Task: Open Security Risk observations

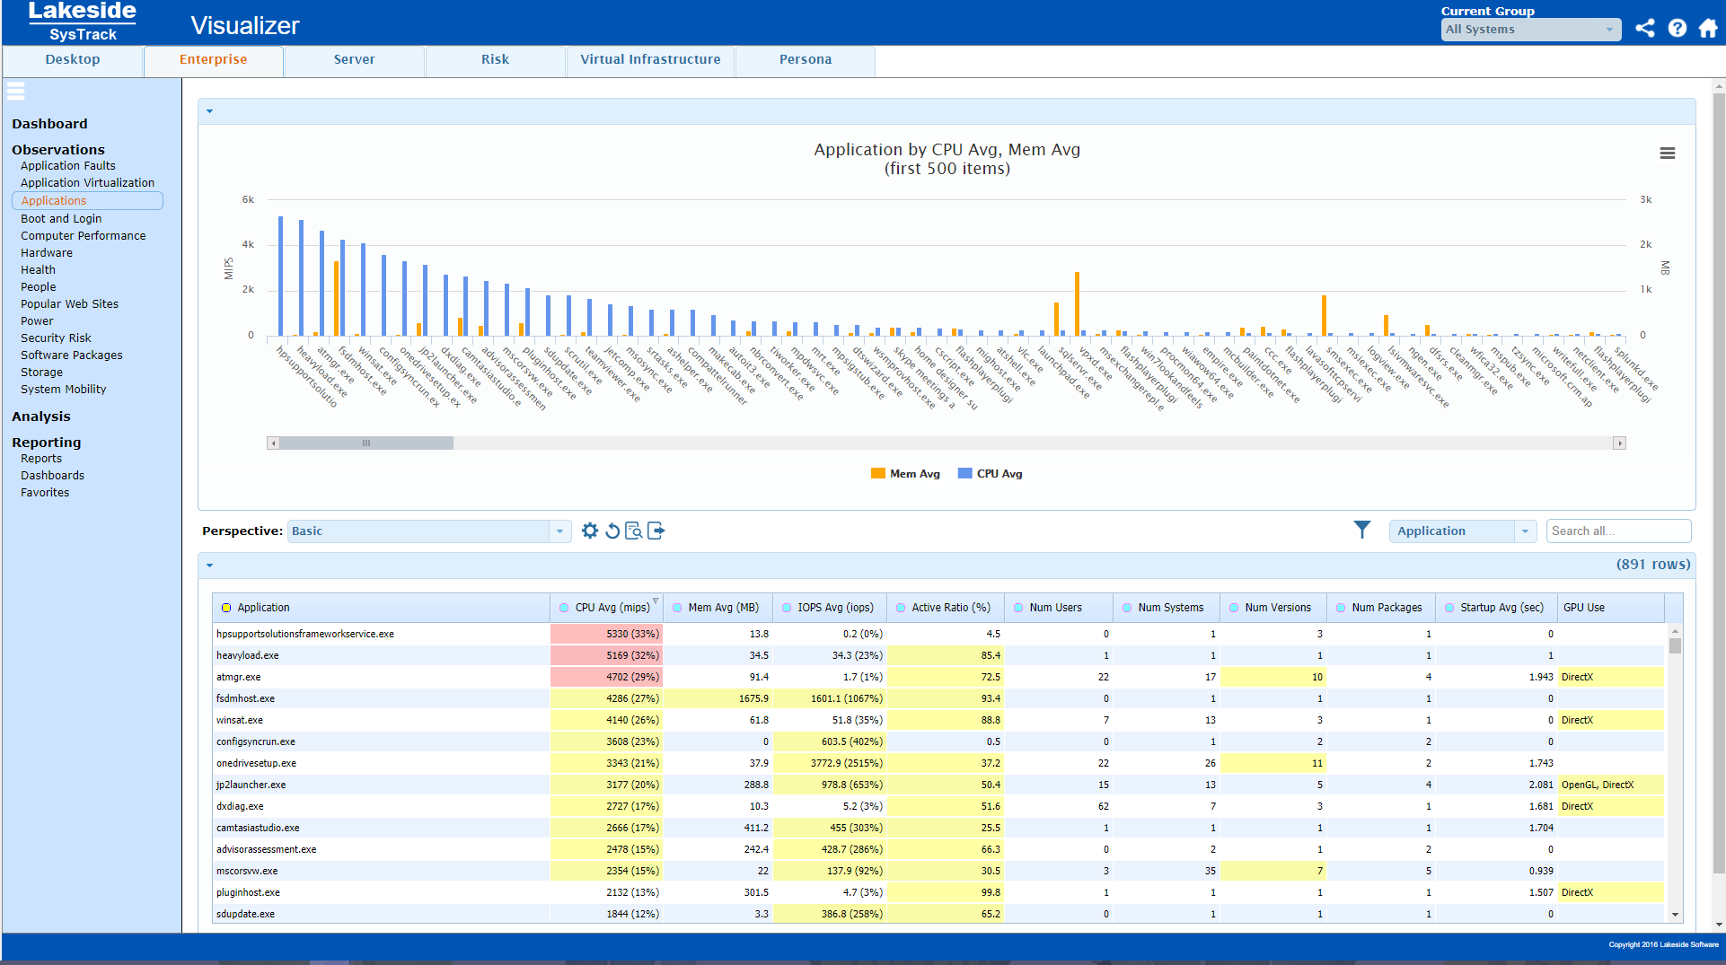Action: pyautogui.click(x=56, y=338)
